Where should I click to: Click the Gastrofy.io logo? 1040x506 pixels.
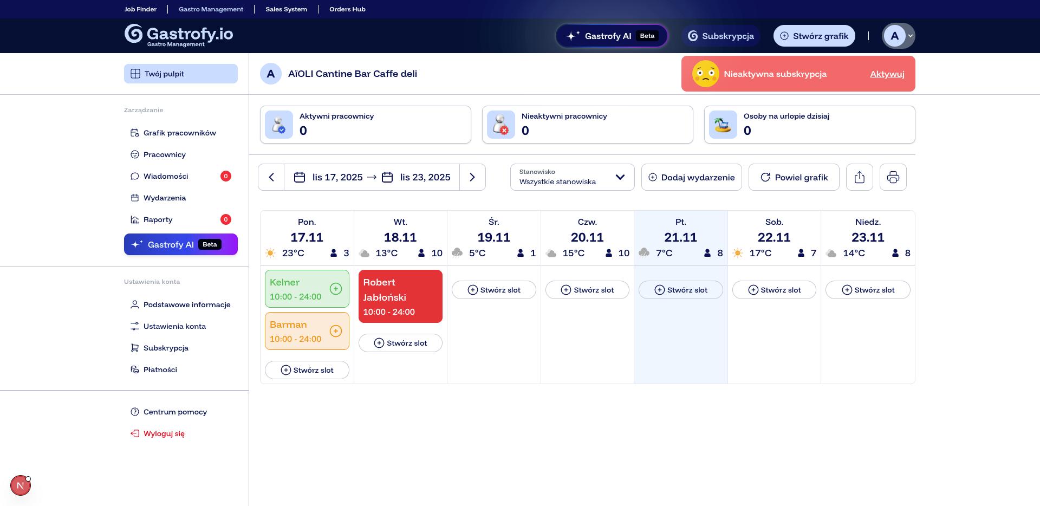click(x=179, y=35)
